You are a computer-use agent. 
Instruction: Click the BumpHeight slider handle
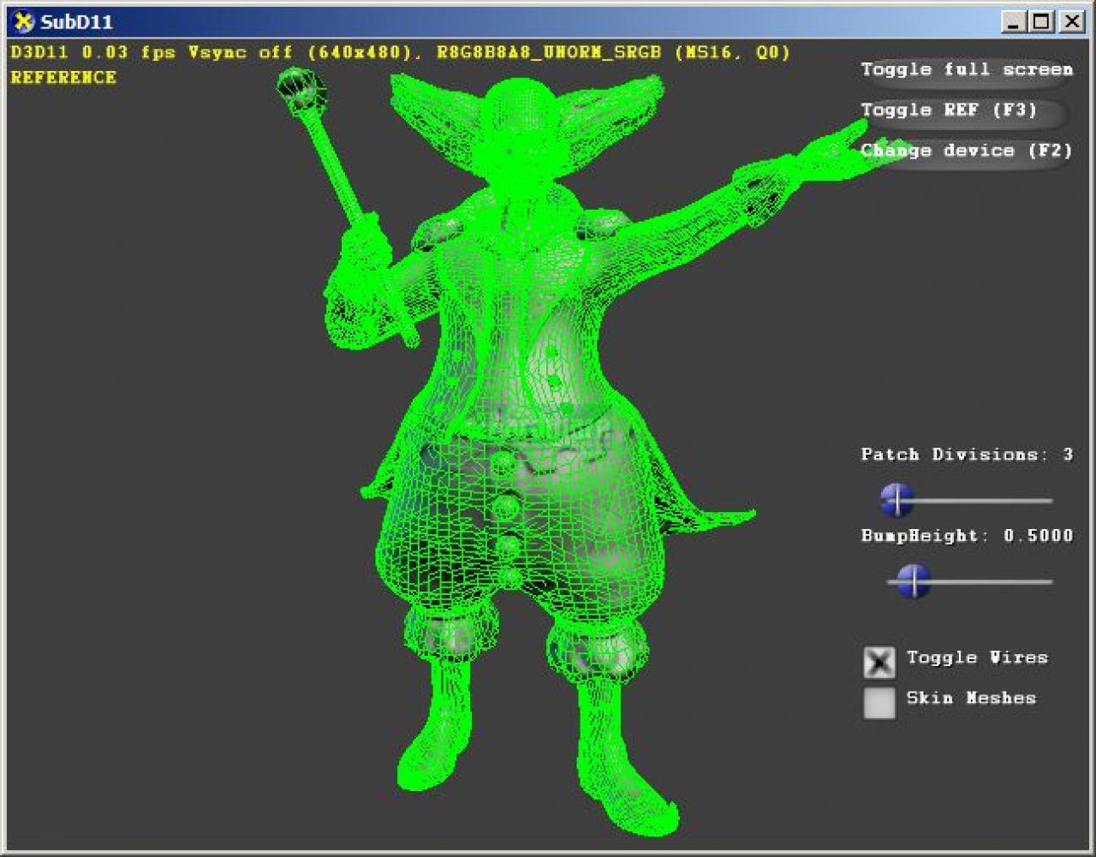pyautogui.click(x=914, y=581)
